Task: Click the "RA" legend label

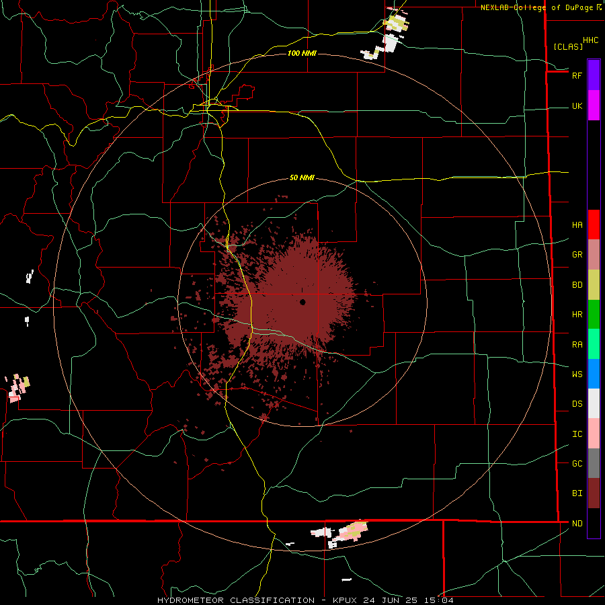Action: click(577, 345)
